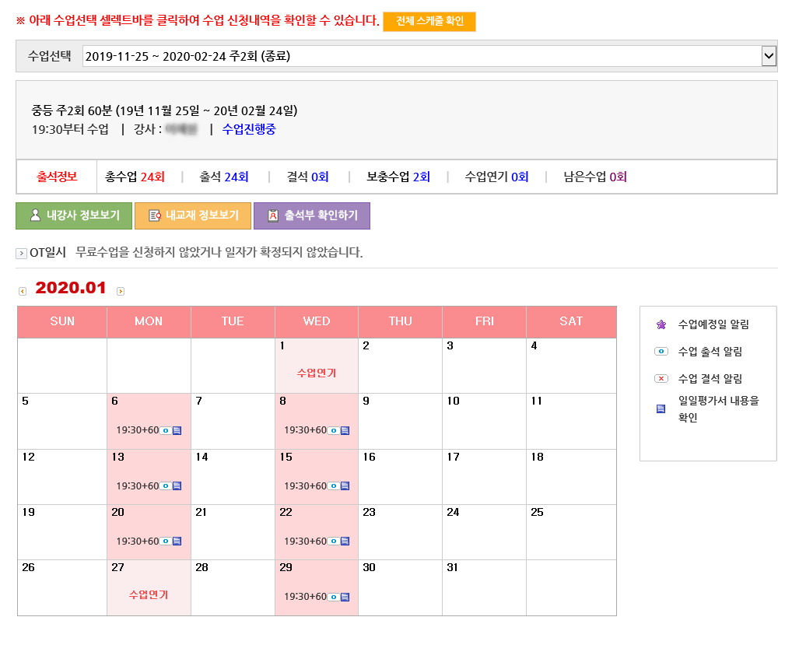This screenshot has width=799, height=652.
Task: Click attendance icon on January 15 class
Action: (x=333, y=486)
